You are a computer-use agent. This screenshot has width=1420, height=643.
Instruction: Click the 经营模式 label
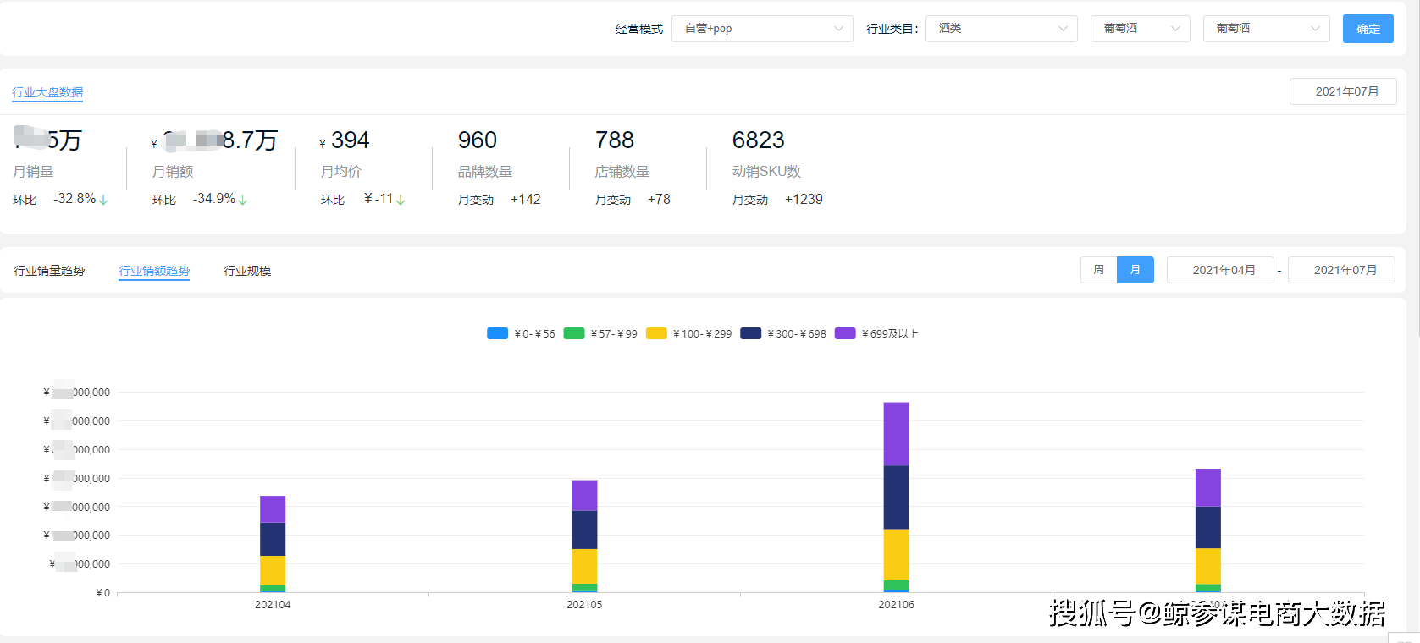tap(639, 29)
